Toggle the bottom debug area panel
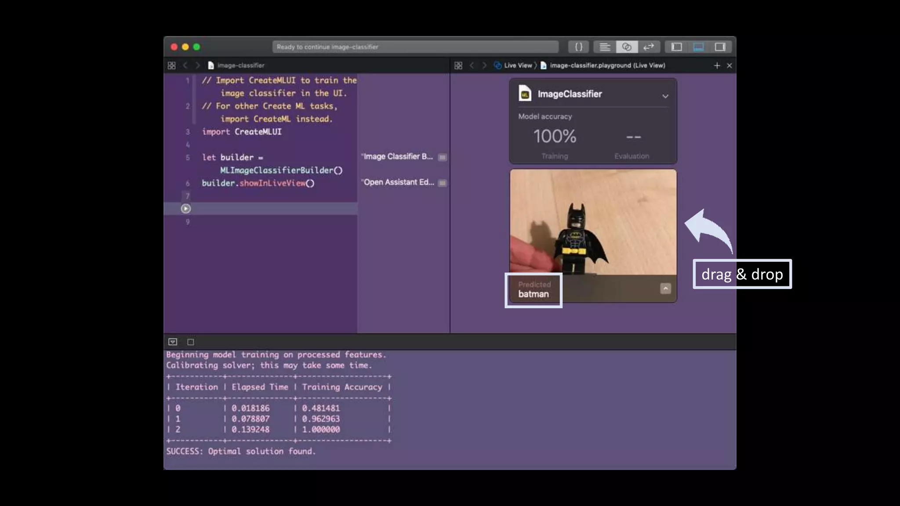 click(698, 47)
